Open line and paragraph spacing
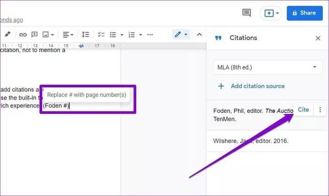329x196 pixels. pyautogui.click(x=85, y=34)
